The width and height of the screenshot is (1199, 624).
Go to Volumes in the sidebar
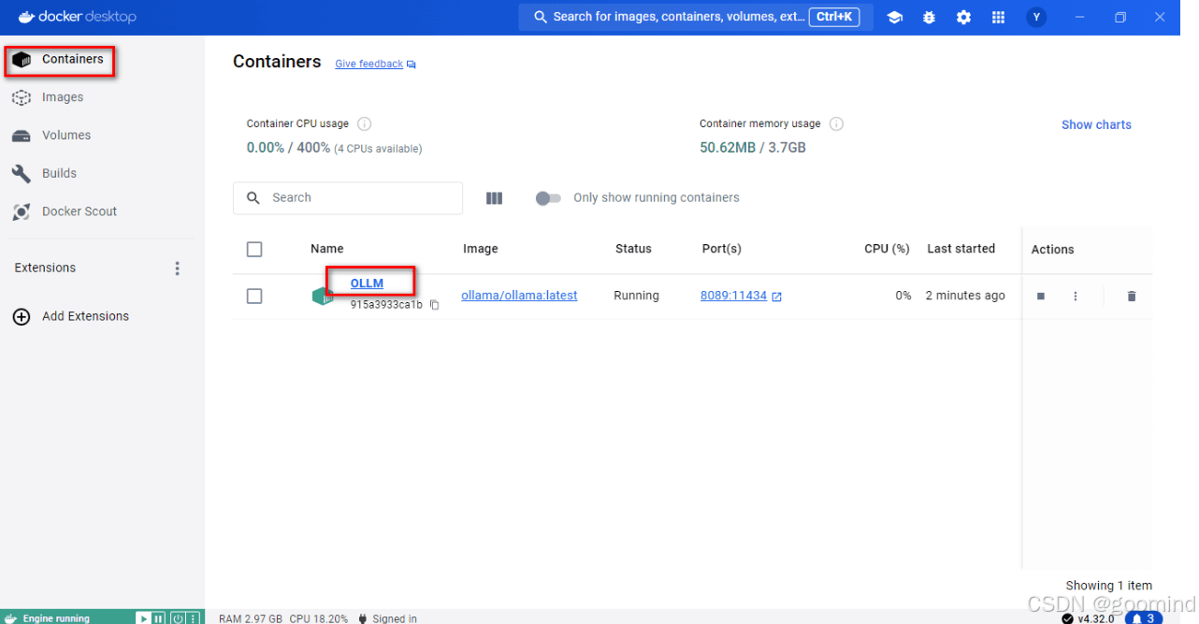click(x=102, y=136)
